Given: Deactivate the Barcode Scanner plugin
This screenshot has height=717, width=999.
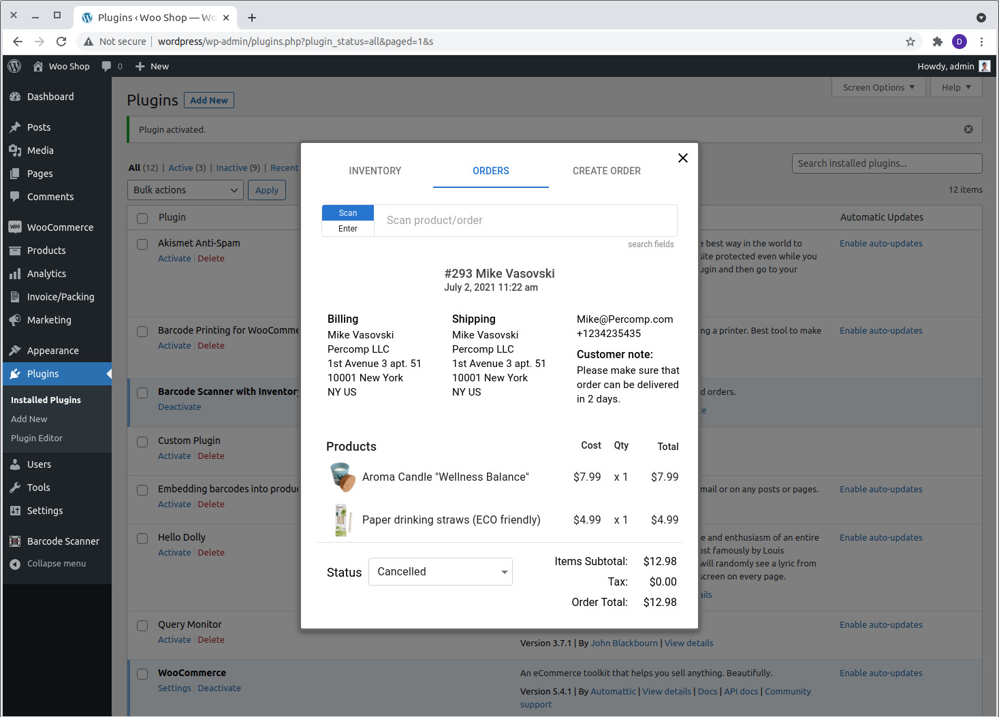Looking at the screenshot, I should tap(180, 407).
